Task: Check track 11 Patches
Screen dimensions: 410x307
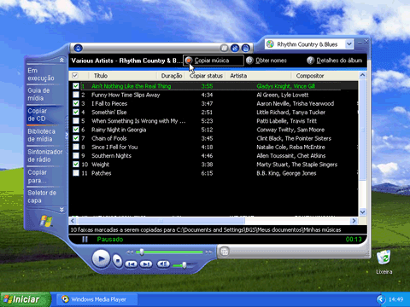Action: coord(76,173)
